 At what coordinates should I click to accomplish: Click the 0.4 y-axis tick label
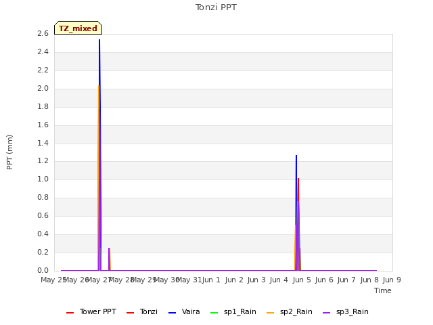point(43,234)
